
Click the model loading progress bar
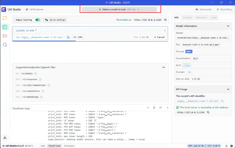[x=90, y=41]
